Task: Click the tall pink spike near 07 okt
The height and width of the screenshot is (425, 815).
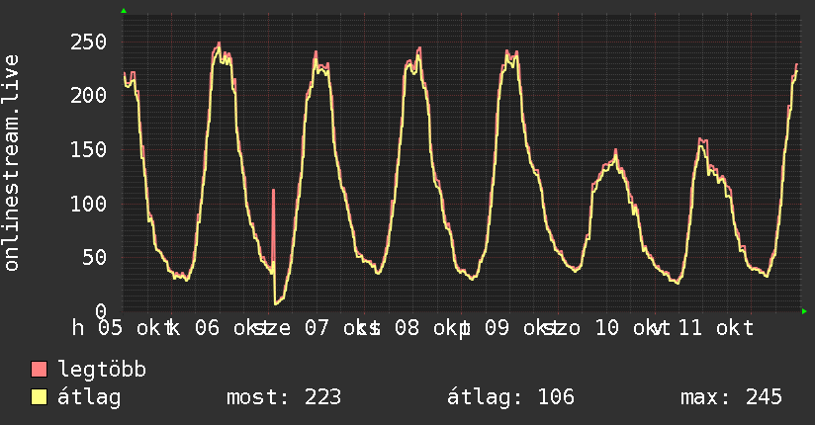Action: [273, 226]
